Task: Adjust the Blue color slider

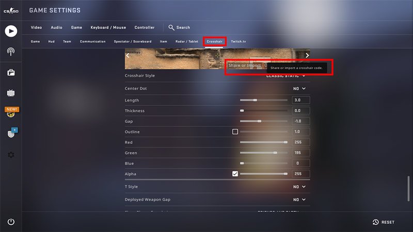Action: (x=264, y=163)
